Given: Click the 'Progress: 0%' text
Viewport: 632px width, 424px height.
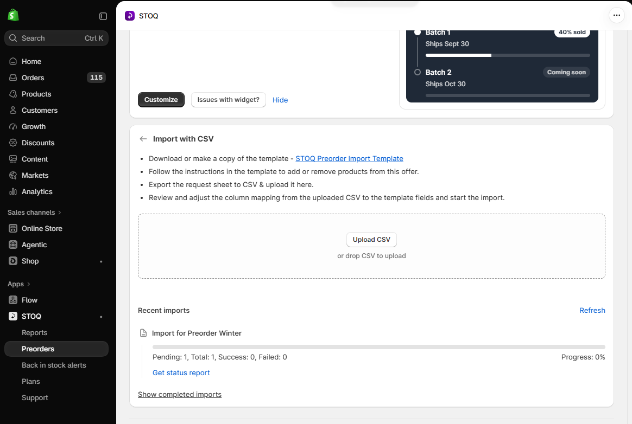Looking at the screenshot, I should pos(583,357).
